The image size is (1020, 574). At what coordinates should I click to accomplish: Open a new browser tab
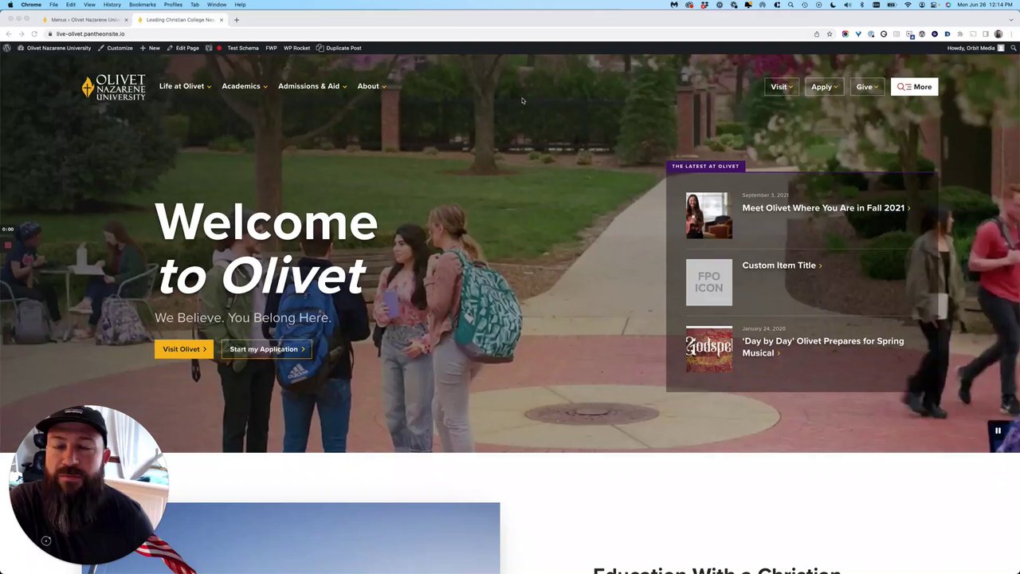coord(237,20)
